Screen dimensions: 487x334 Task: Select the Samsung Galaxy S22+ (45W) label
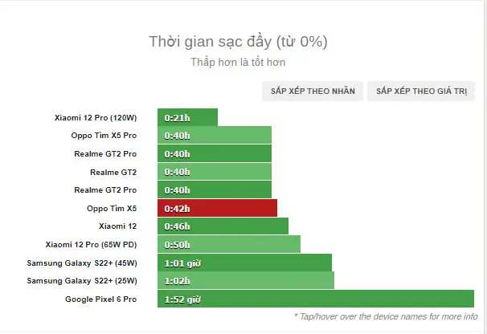tap(82, 263)
